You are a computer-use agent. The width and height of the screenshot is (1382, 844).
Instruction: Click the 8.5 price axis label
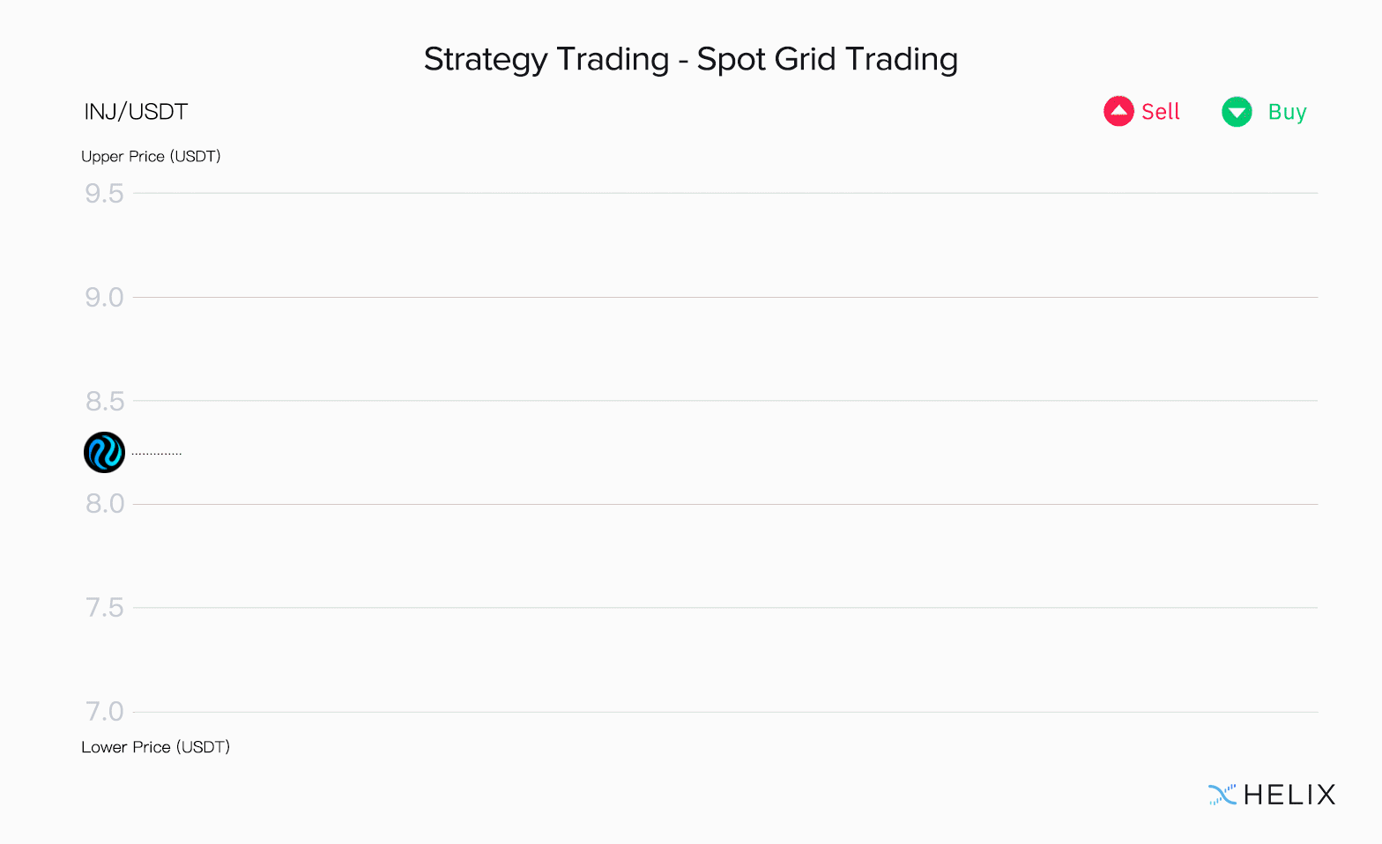coord(105,402)
